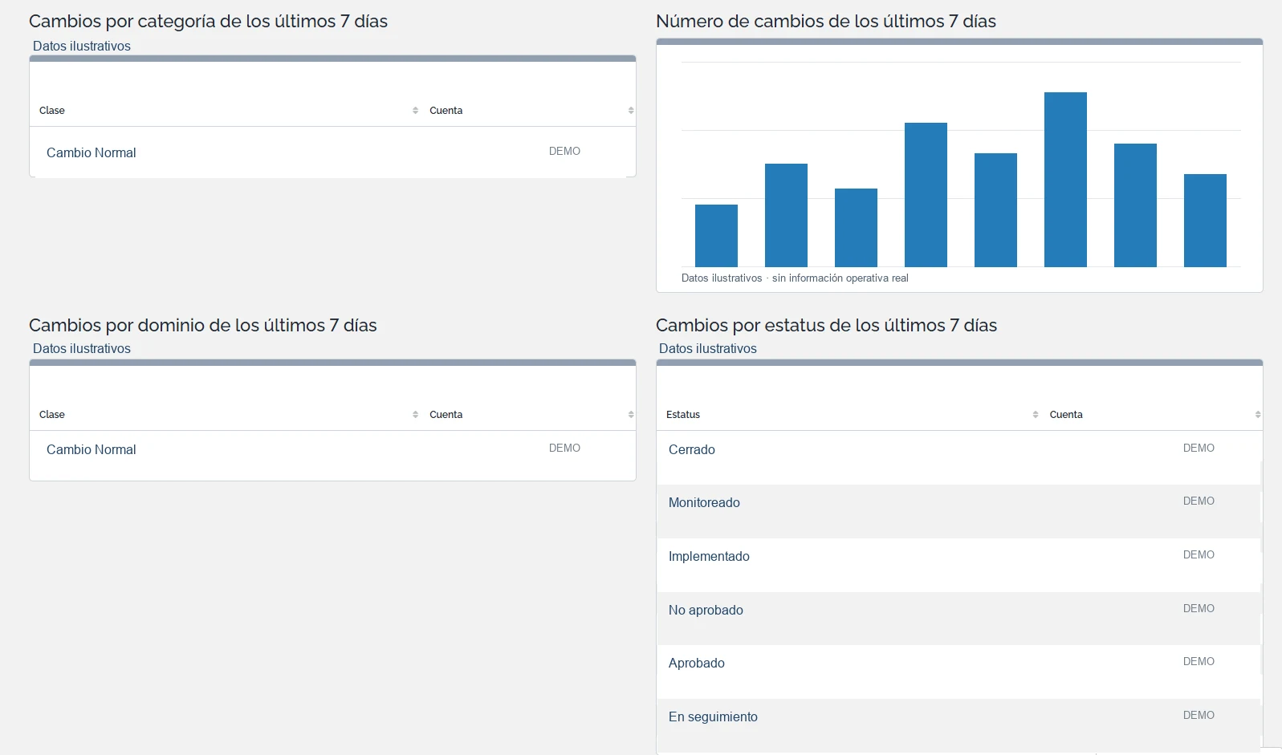The width and height of the screenshot is (1282, 755).
Task: Click the Estatus column header
Action: [683, 415]
